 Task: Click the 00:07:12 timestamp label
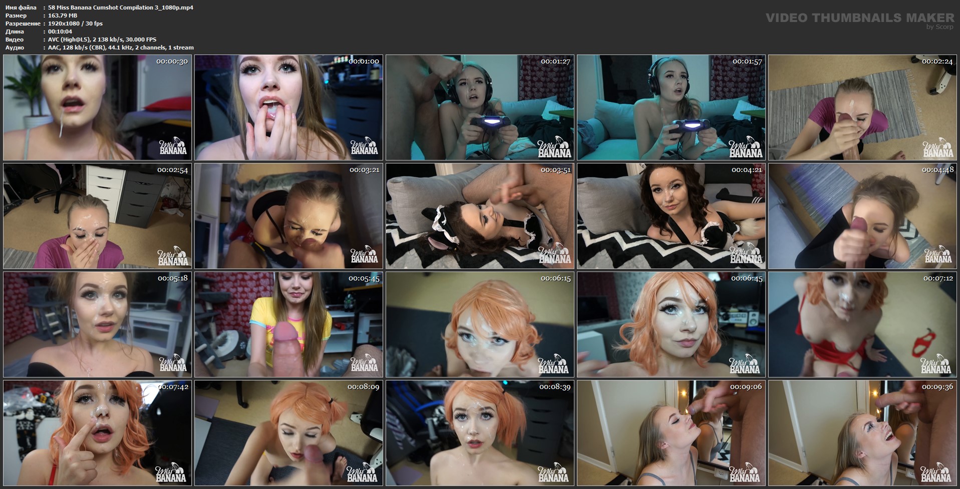coord(938,278)
